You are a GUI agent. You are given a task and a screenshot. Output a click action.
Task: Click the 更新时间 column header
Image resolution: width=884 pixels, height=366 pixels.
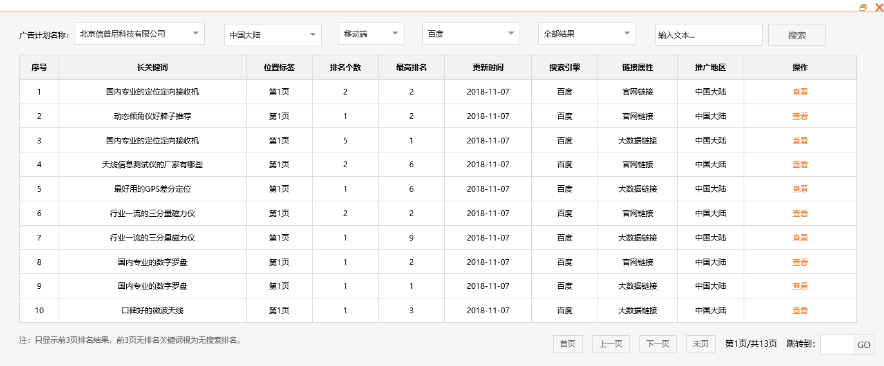pos(488,68)
